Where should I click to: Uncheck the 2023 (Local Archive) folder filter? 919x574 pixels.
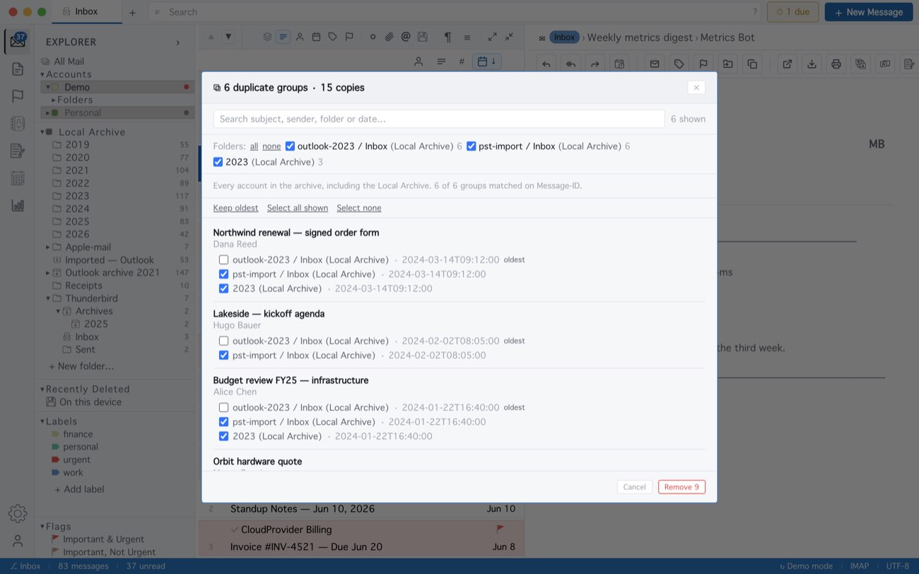tap(218, 162)
